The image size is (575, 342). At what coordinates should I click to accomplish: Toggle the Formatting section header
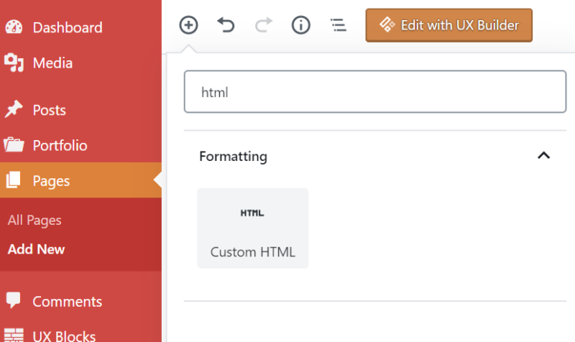[x=233, y=156]
